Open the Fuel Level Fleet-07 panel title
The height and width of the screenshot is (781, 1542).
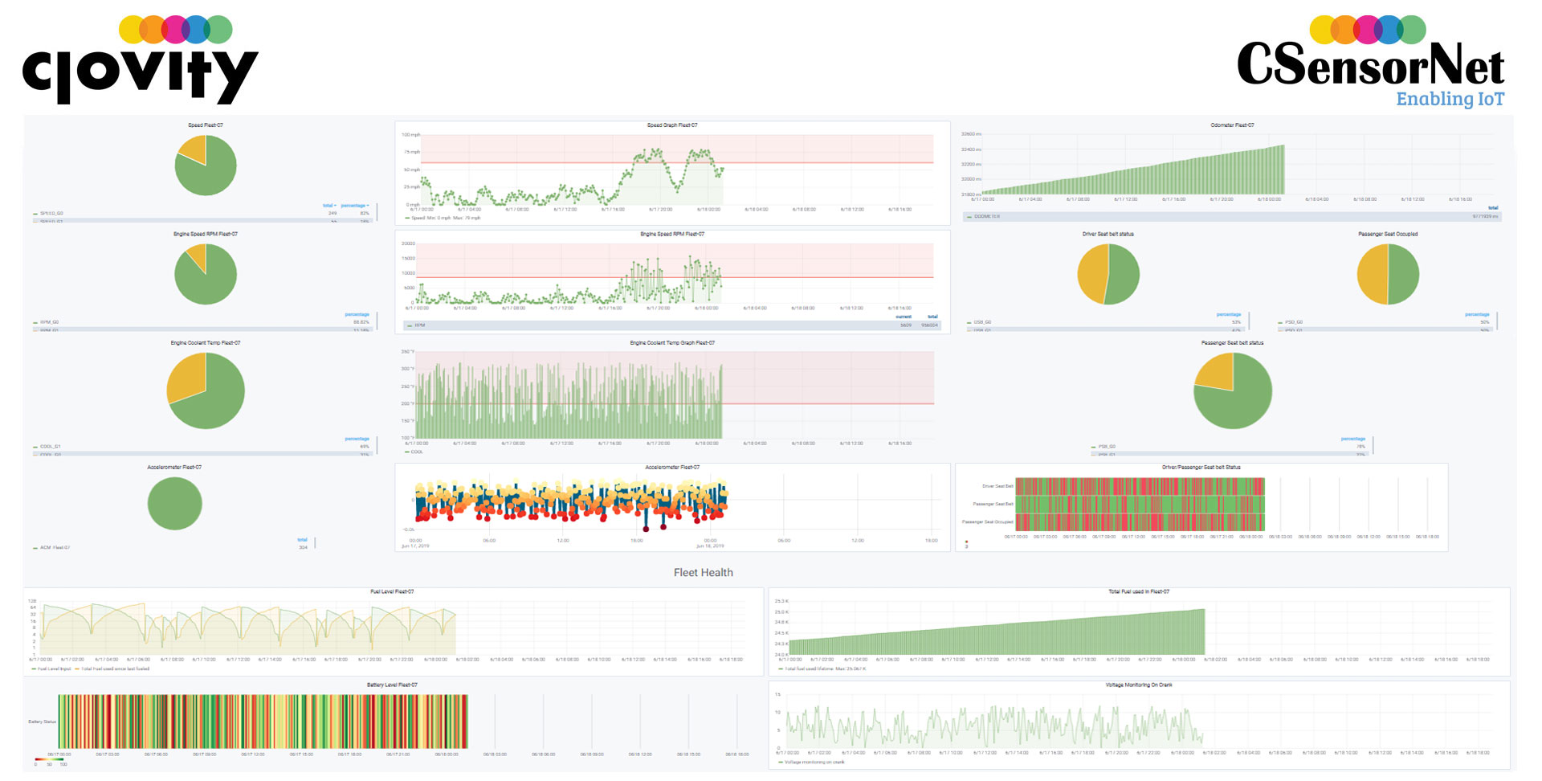[392, 592]
